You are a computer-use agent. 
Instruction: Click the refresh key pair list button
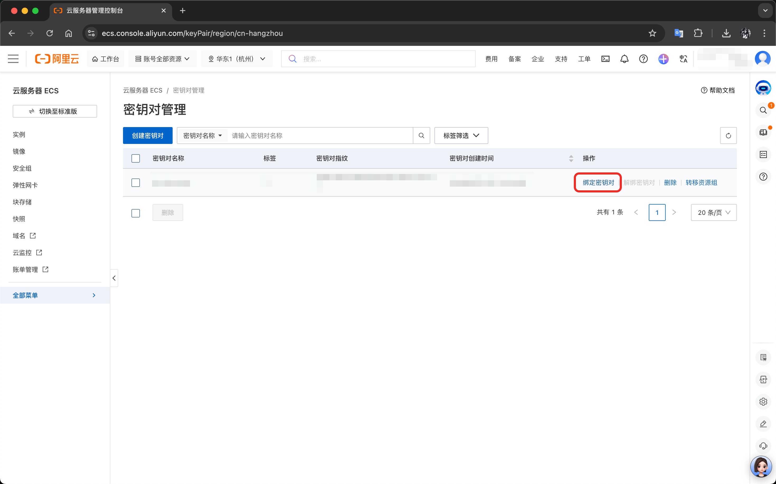click(728, 136)
